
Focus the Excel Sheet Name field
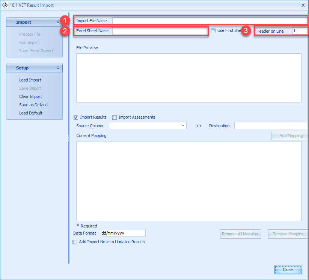159,31
